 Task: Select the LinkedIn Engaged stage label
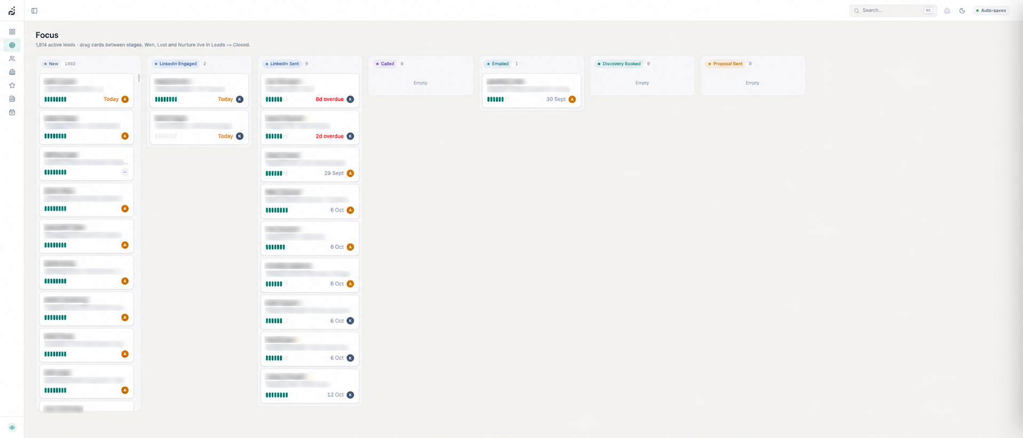[x=176, y=64]
